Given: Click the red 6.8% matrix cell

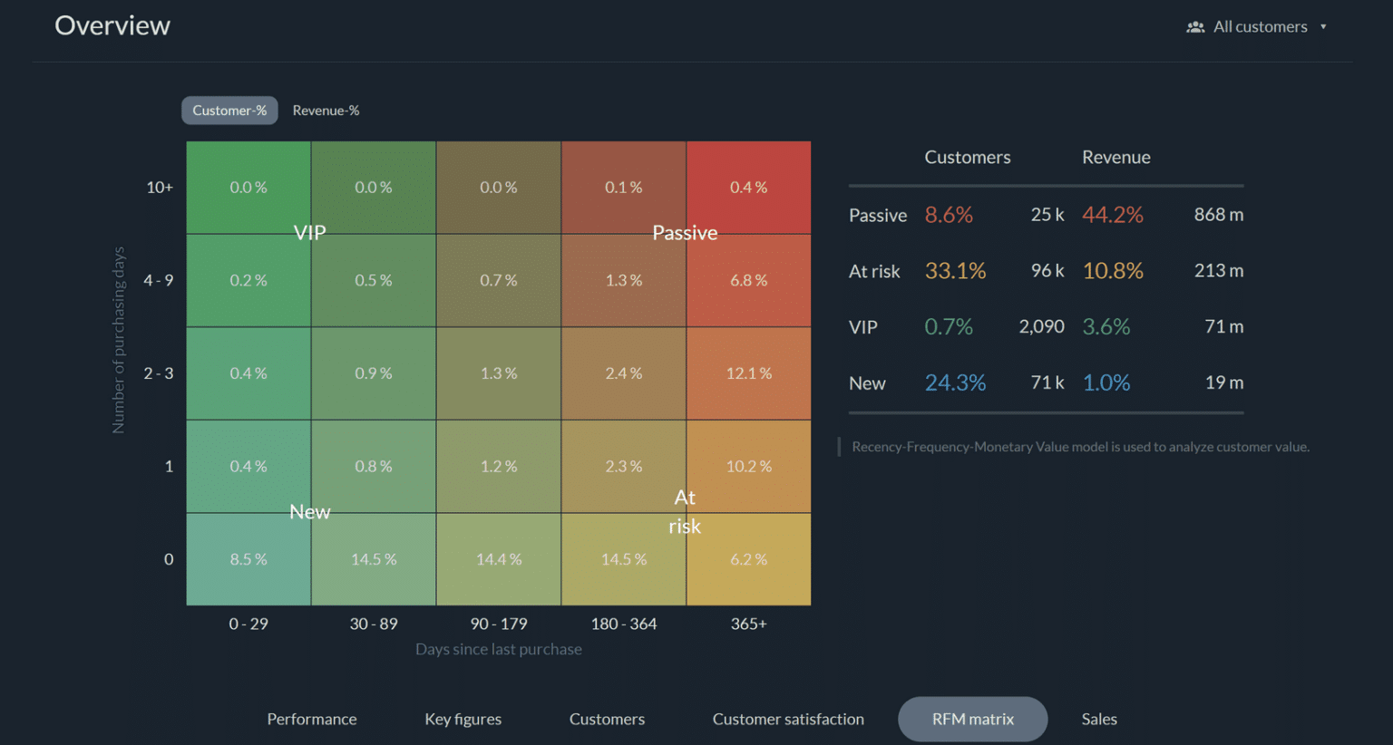Looking at the screenshot, I should (x=748, y=280).
